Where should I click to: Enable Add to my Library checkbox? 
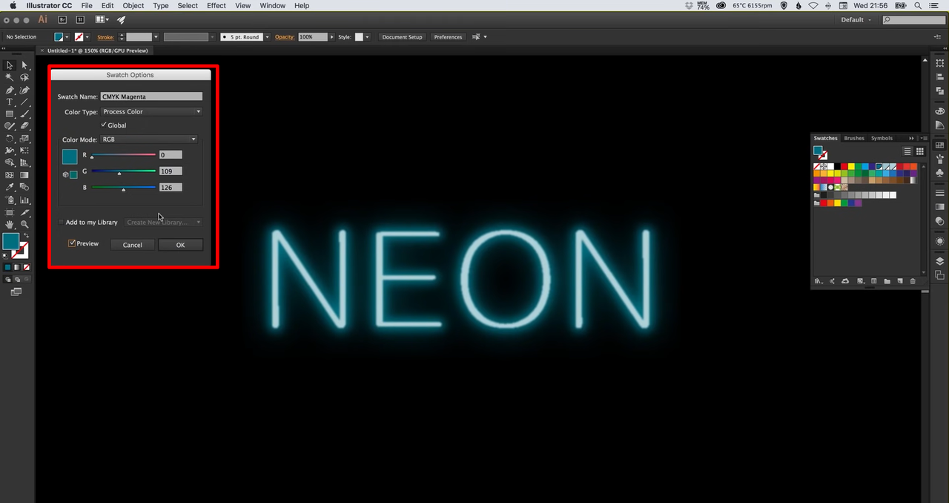(x=62, y=223)
